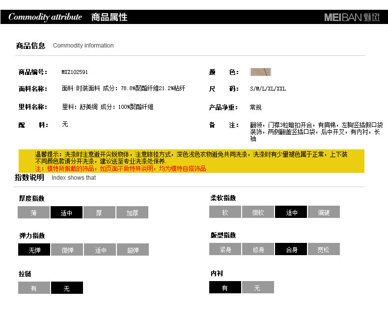This screenshot has width=388, height=309.
Task: Click the Commodity attribute heading
Action: (45, 17)
